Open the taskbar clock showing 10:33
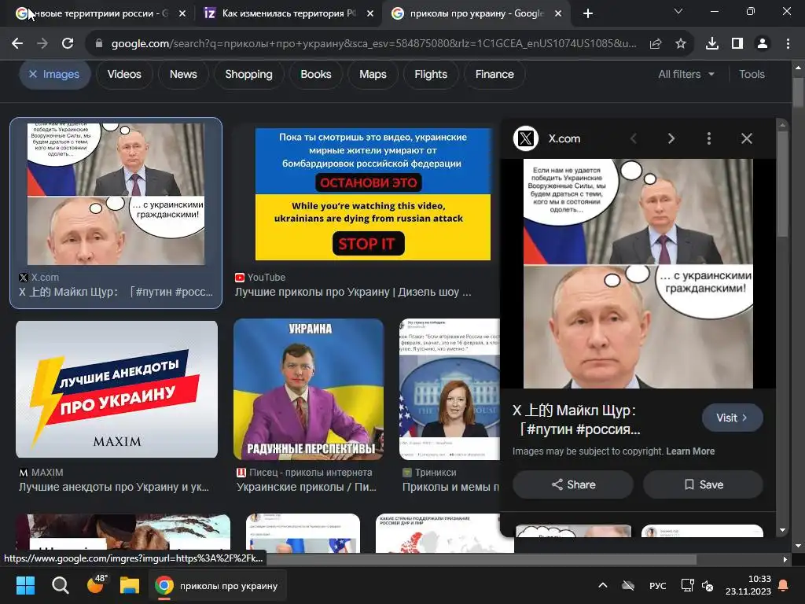Screen dimensions: 805x604 tap(748, 585)
